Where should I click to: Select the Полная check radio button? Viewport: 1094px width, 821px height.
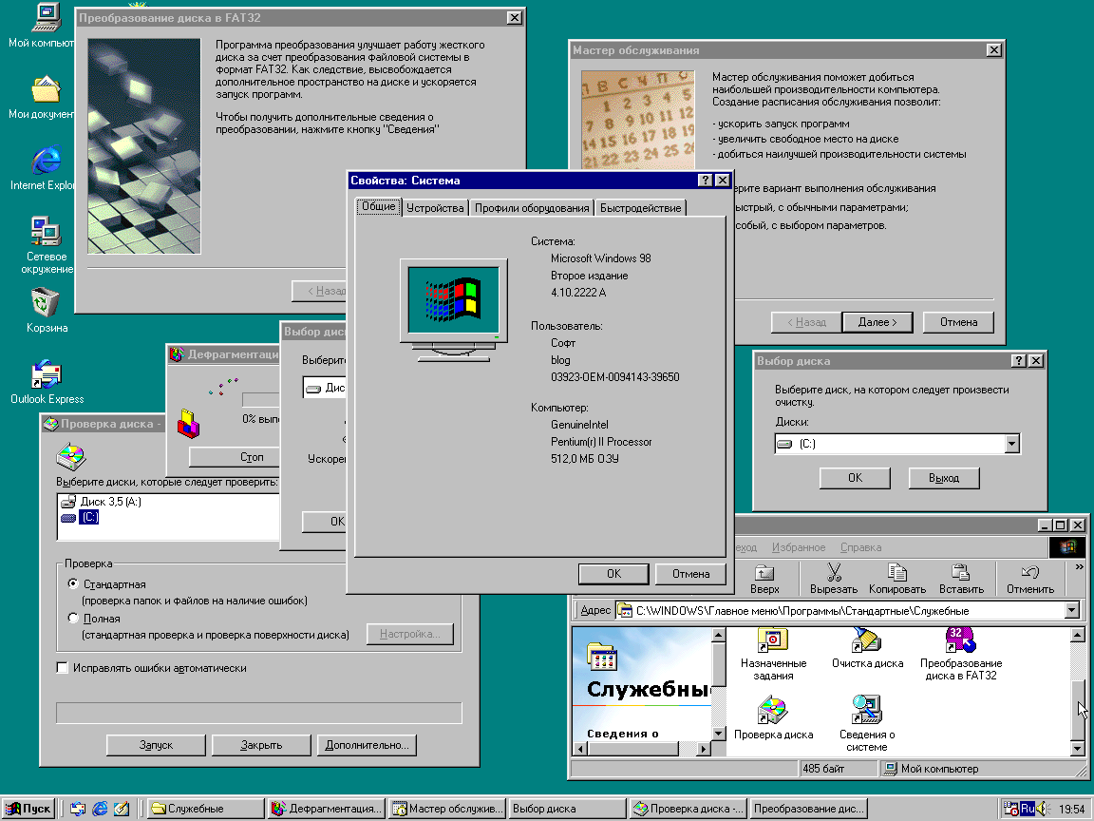(x=72, y=618)
